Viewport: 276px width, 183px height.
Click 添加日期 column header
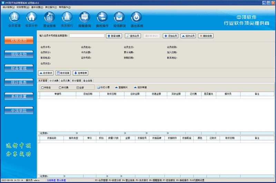(x=88, y=94)
